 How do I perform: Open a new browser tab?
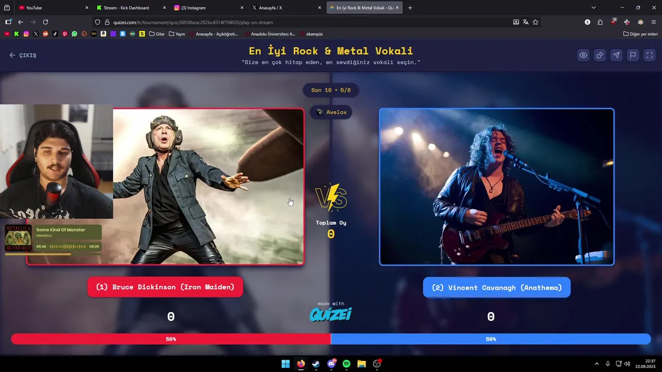coord(410,8)
